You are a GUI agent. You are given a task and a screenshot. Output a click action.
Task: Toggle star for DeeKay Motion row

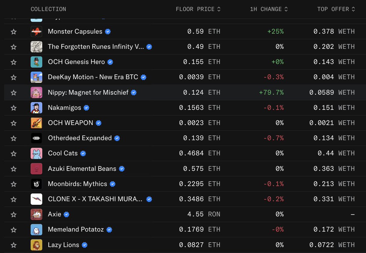(13, 78)
